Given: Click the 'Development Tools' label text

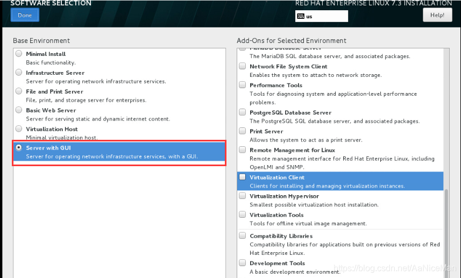Looking at the screenshot, I should [277, 263].
